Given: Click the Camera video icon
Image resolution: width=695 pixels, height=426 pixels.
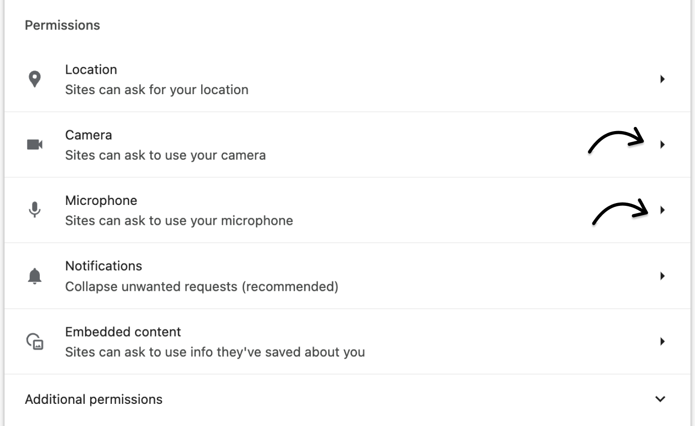Looking at the screenshot, I should [34, 144].
